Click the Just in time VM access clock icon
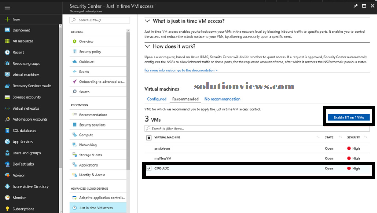 pos(75,208)
